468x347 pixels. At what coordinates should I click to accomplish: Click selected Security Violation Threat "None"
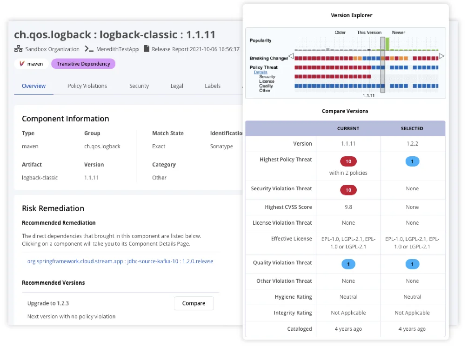click(x=412, y=188)
